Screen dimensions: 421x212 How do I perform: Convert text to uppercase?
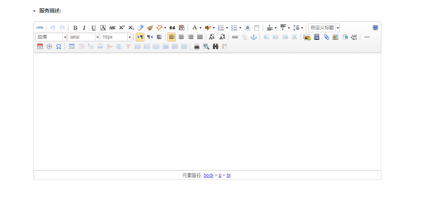coord(212,37)
